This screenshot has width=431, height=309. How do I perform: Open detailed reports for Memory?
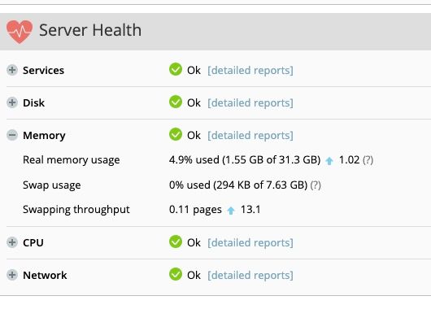(250, 136)
